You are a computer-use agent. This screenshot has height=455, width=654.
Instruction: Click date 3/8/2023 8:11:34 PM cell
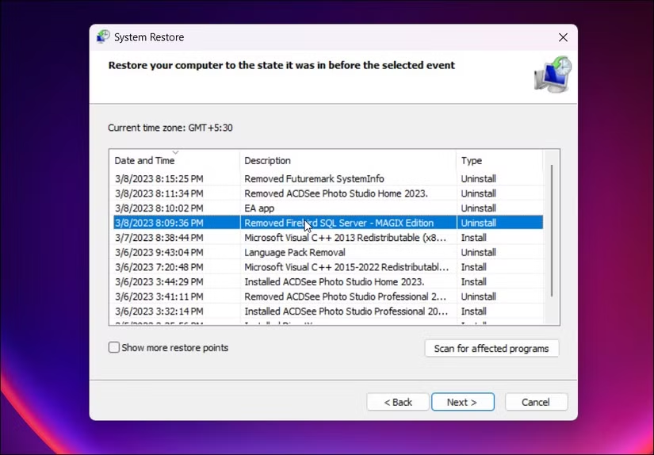[x=159, y=193]
